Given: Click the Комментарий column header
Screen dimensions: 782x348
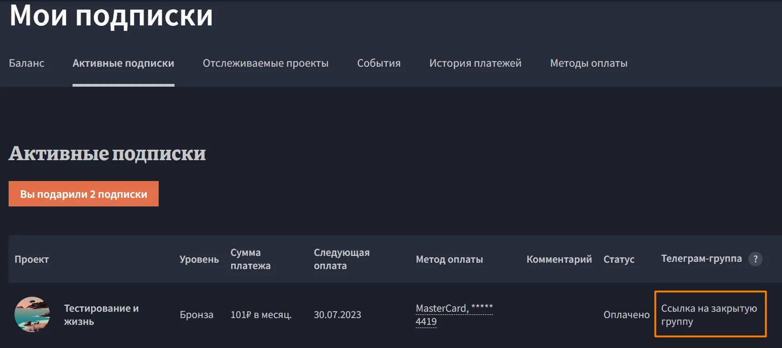Looking at the screenshot, I should point(559,259).
